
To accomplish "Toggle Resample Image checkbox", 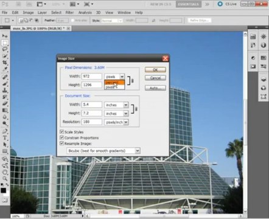I will (x=61, y=144).
